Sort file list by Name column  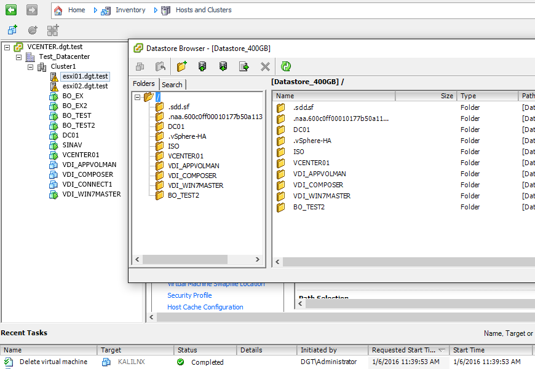334,96
